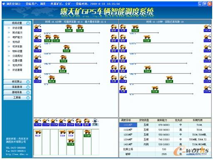Image resolution: width=213 pixels, height=160 pixels.
Task: Select the 北排土场 table row
Action: (165, 149)
